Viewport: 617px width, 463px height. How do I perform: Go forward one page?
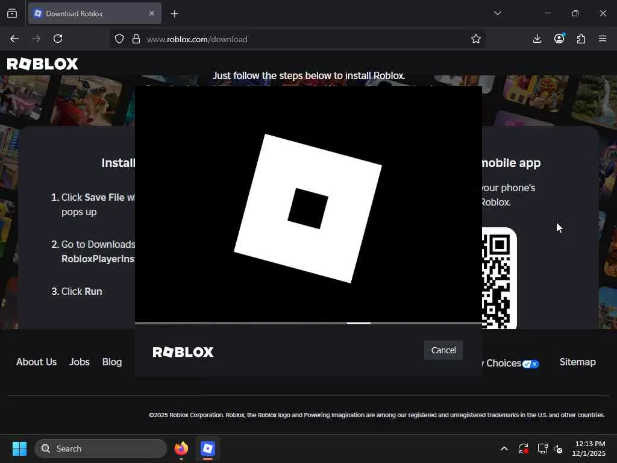(36, 39)
